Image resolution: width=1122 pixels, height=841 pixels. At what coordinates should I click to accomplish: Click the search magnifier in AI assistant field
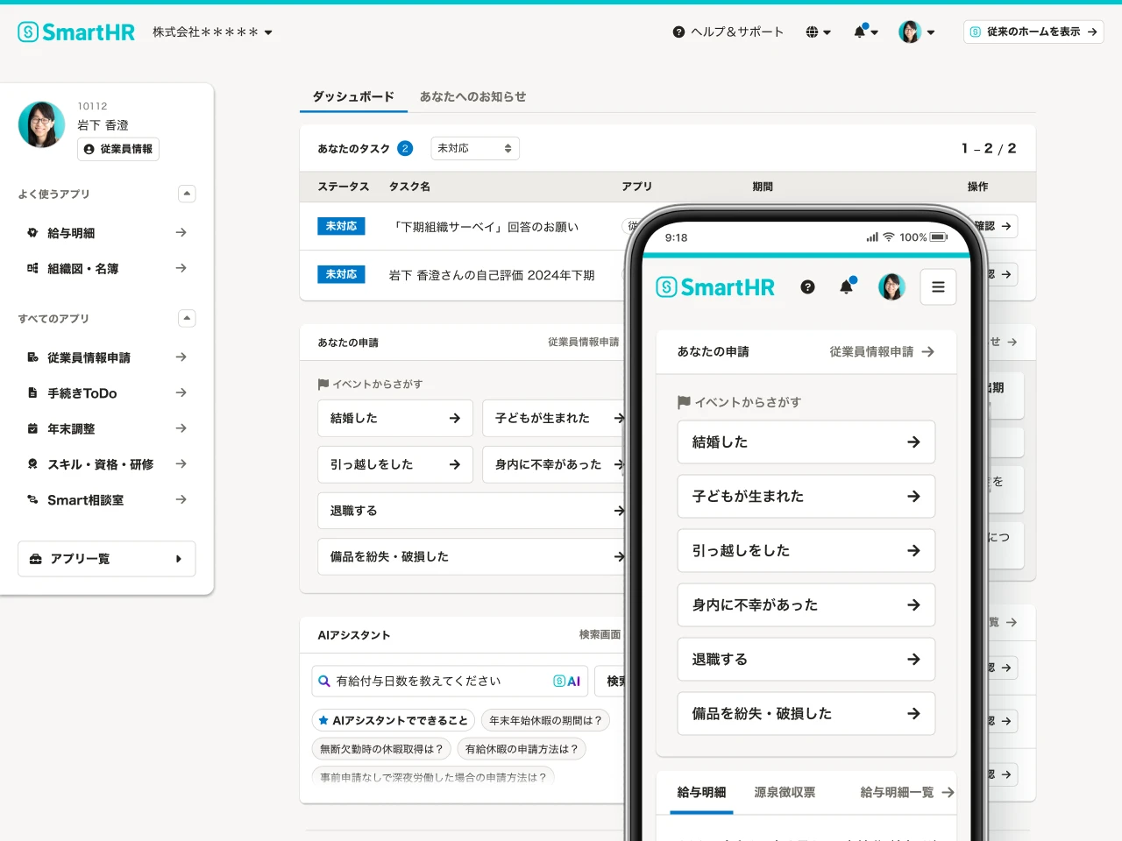pos(324,681)
